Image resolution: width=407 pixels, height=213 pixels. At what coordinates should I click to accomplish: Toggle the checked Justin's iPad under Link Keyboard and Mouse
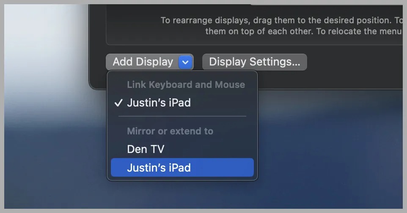pyautogui.click(x=182, y=103)
